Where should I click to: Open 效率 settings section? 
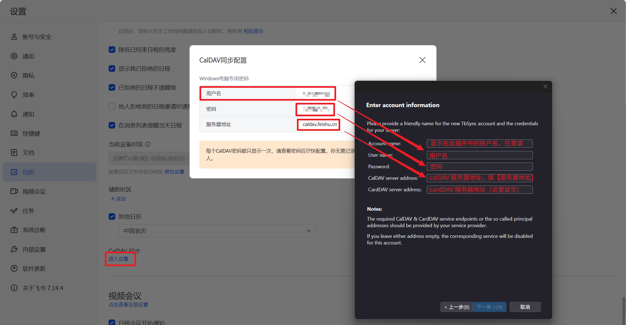(x=49, y=95)
